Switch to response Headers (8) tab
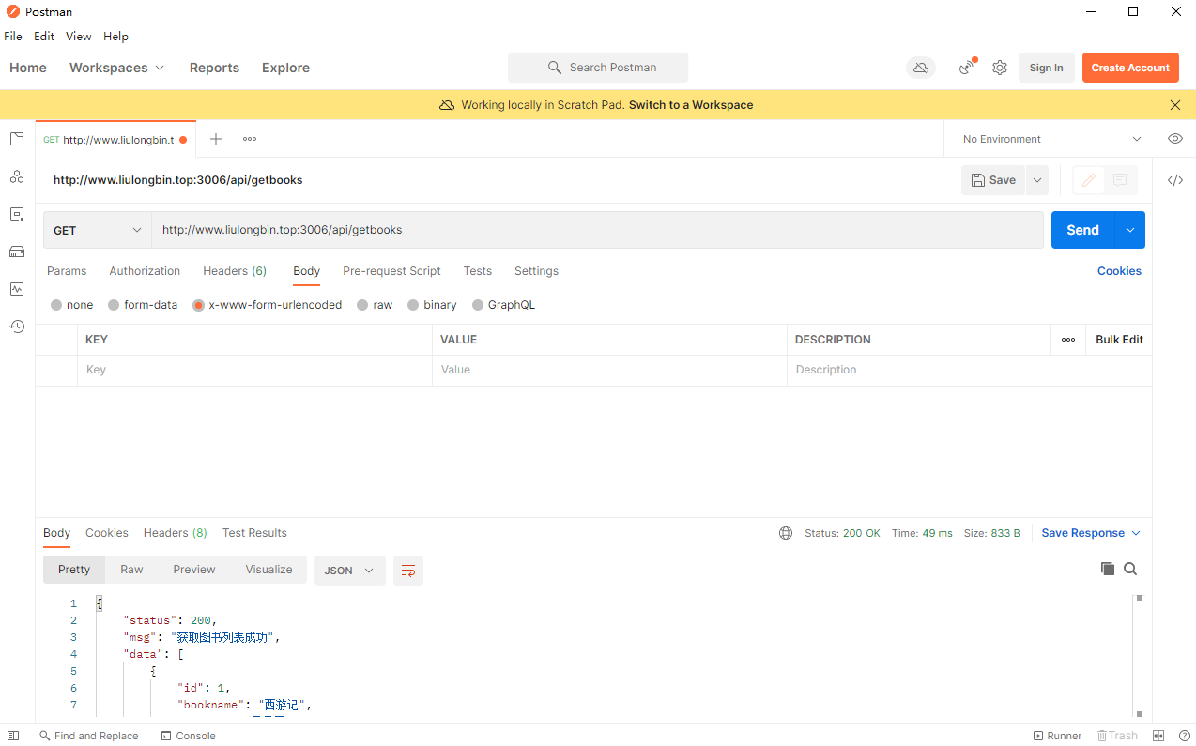Image resolution: width=1196 pixels, height=746 pixels. point(176,533)
